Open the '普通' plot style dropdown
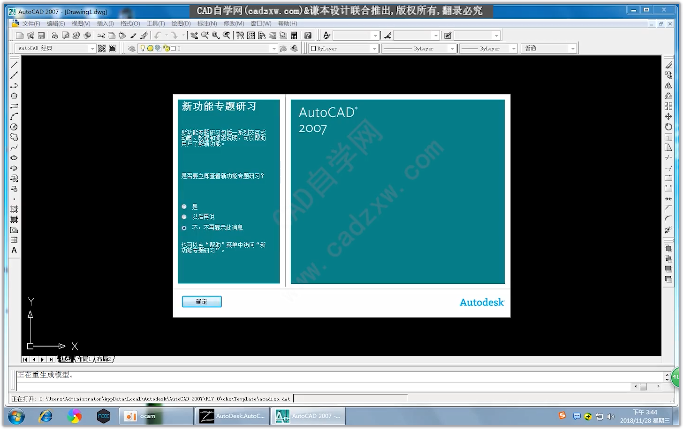The height and width of the screenshot is (429, 683). [573, 48]
